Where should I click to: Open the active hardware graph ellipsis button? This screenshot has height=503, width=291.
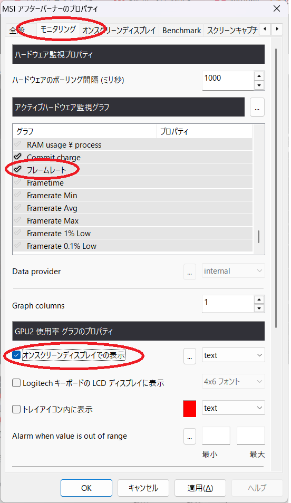(257, 107)
